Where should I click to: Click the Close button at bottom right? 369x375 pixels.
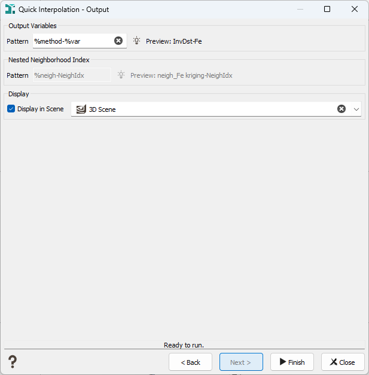(x=343, y=362)
